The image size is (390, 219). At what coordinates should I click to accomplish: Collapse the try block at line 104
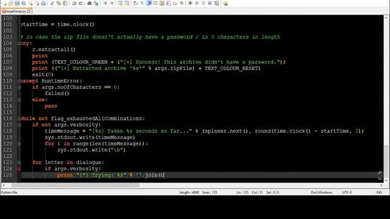click(19, 43)
